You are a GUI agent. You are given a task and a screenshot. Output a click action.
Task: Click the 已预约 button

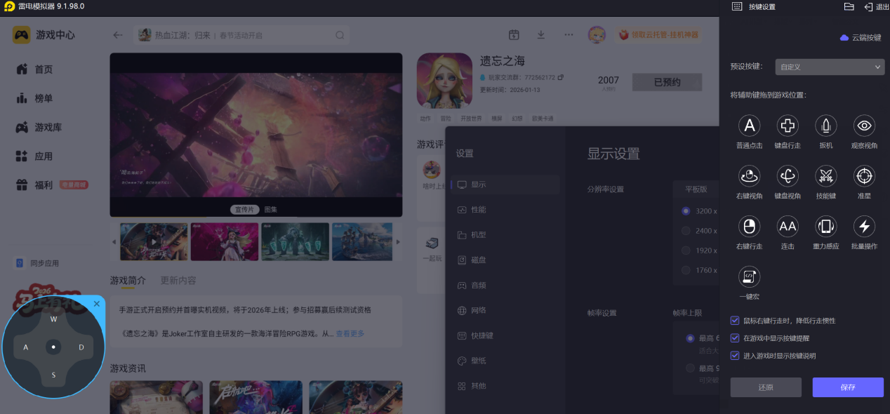click(667, 82)
